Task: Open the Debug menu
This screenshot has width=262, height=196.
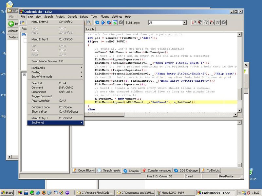Action: coord(84,17)
